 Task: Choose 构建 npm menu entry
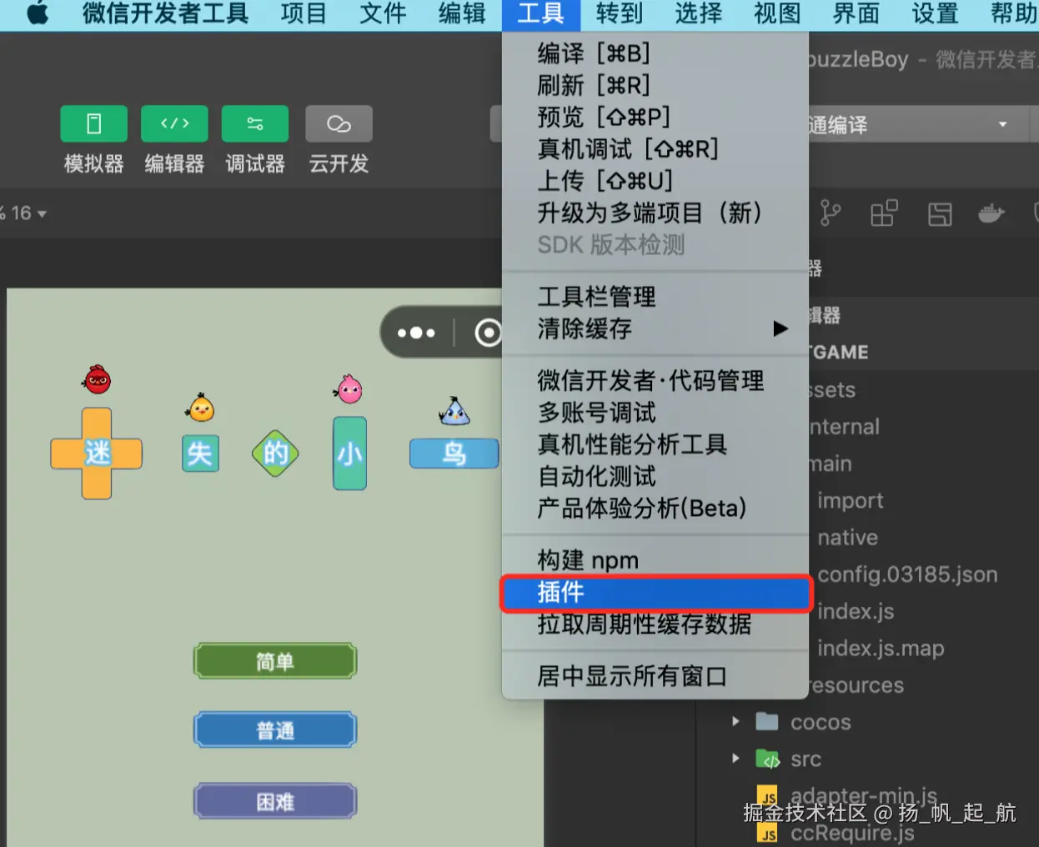(655, 560)
